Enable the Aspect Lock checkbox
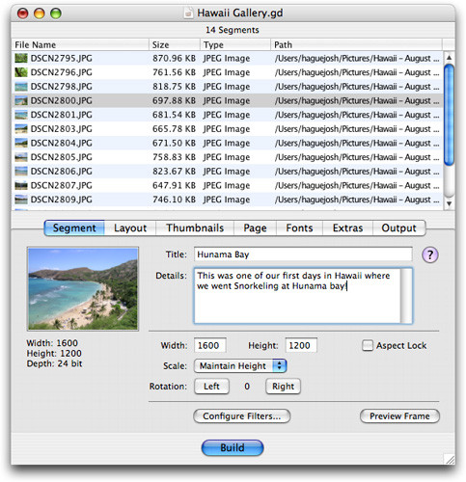The width and height of the screenshot is (466, 482). point(368,345)
